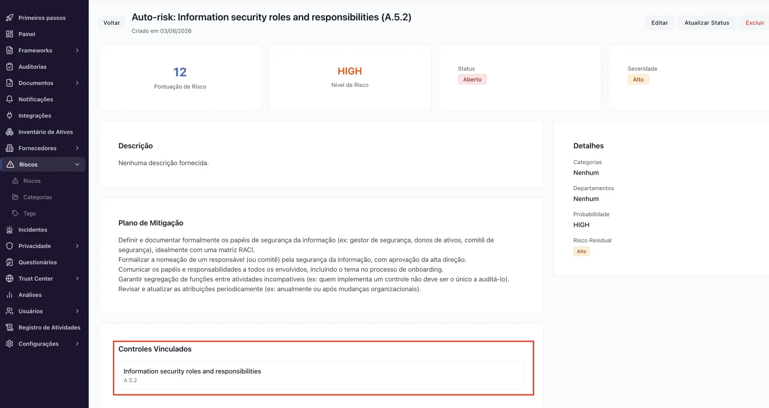
Task: Click the Configurações gear icon
Action: pyautogui.click(x=10, y=344)
